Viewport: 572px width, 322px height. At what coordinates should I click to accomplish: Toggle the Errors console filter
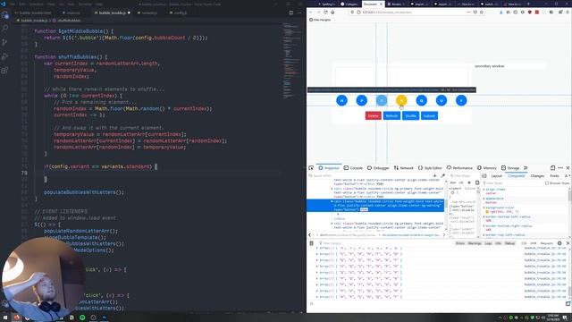click(460, 243)
